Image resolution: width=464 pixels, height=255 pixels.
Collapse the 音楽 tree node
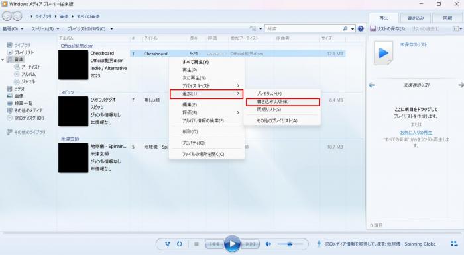click(3, 59)
